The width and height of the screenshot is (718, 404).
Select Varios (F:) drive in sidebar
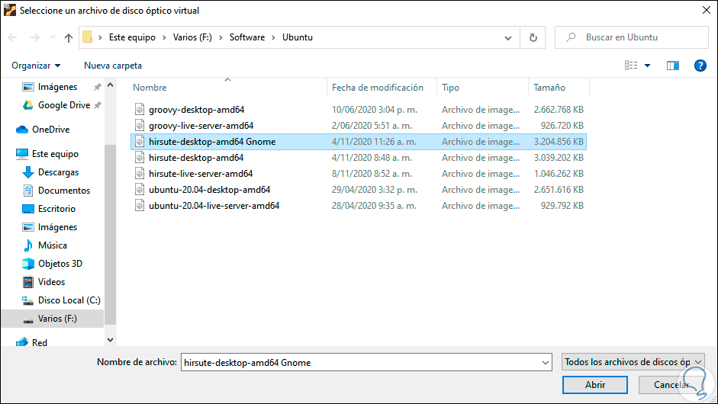coord(57,319)
